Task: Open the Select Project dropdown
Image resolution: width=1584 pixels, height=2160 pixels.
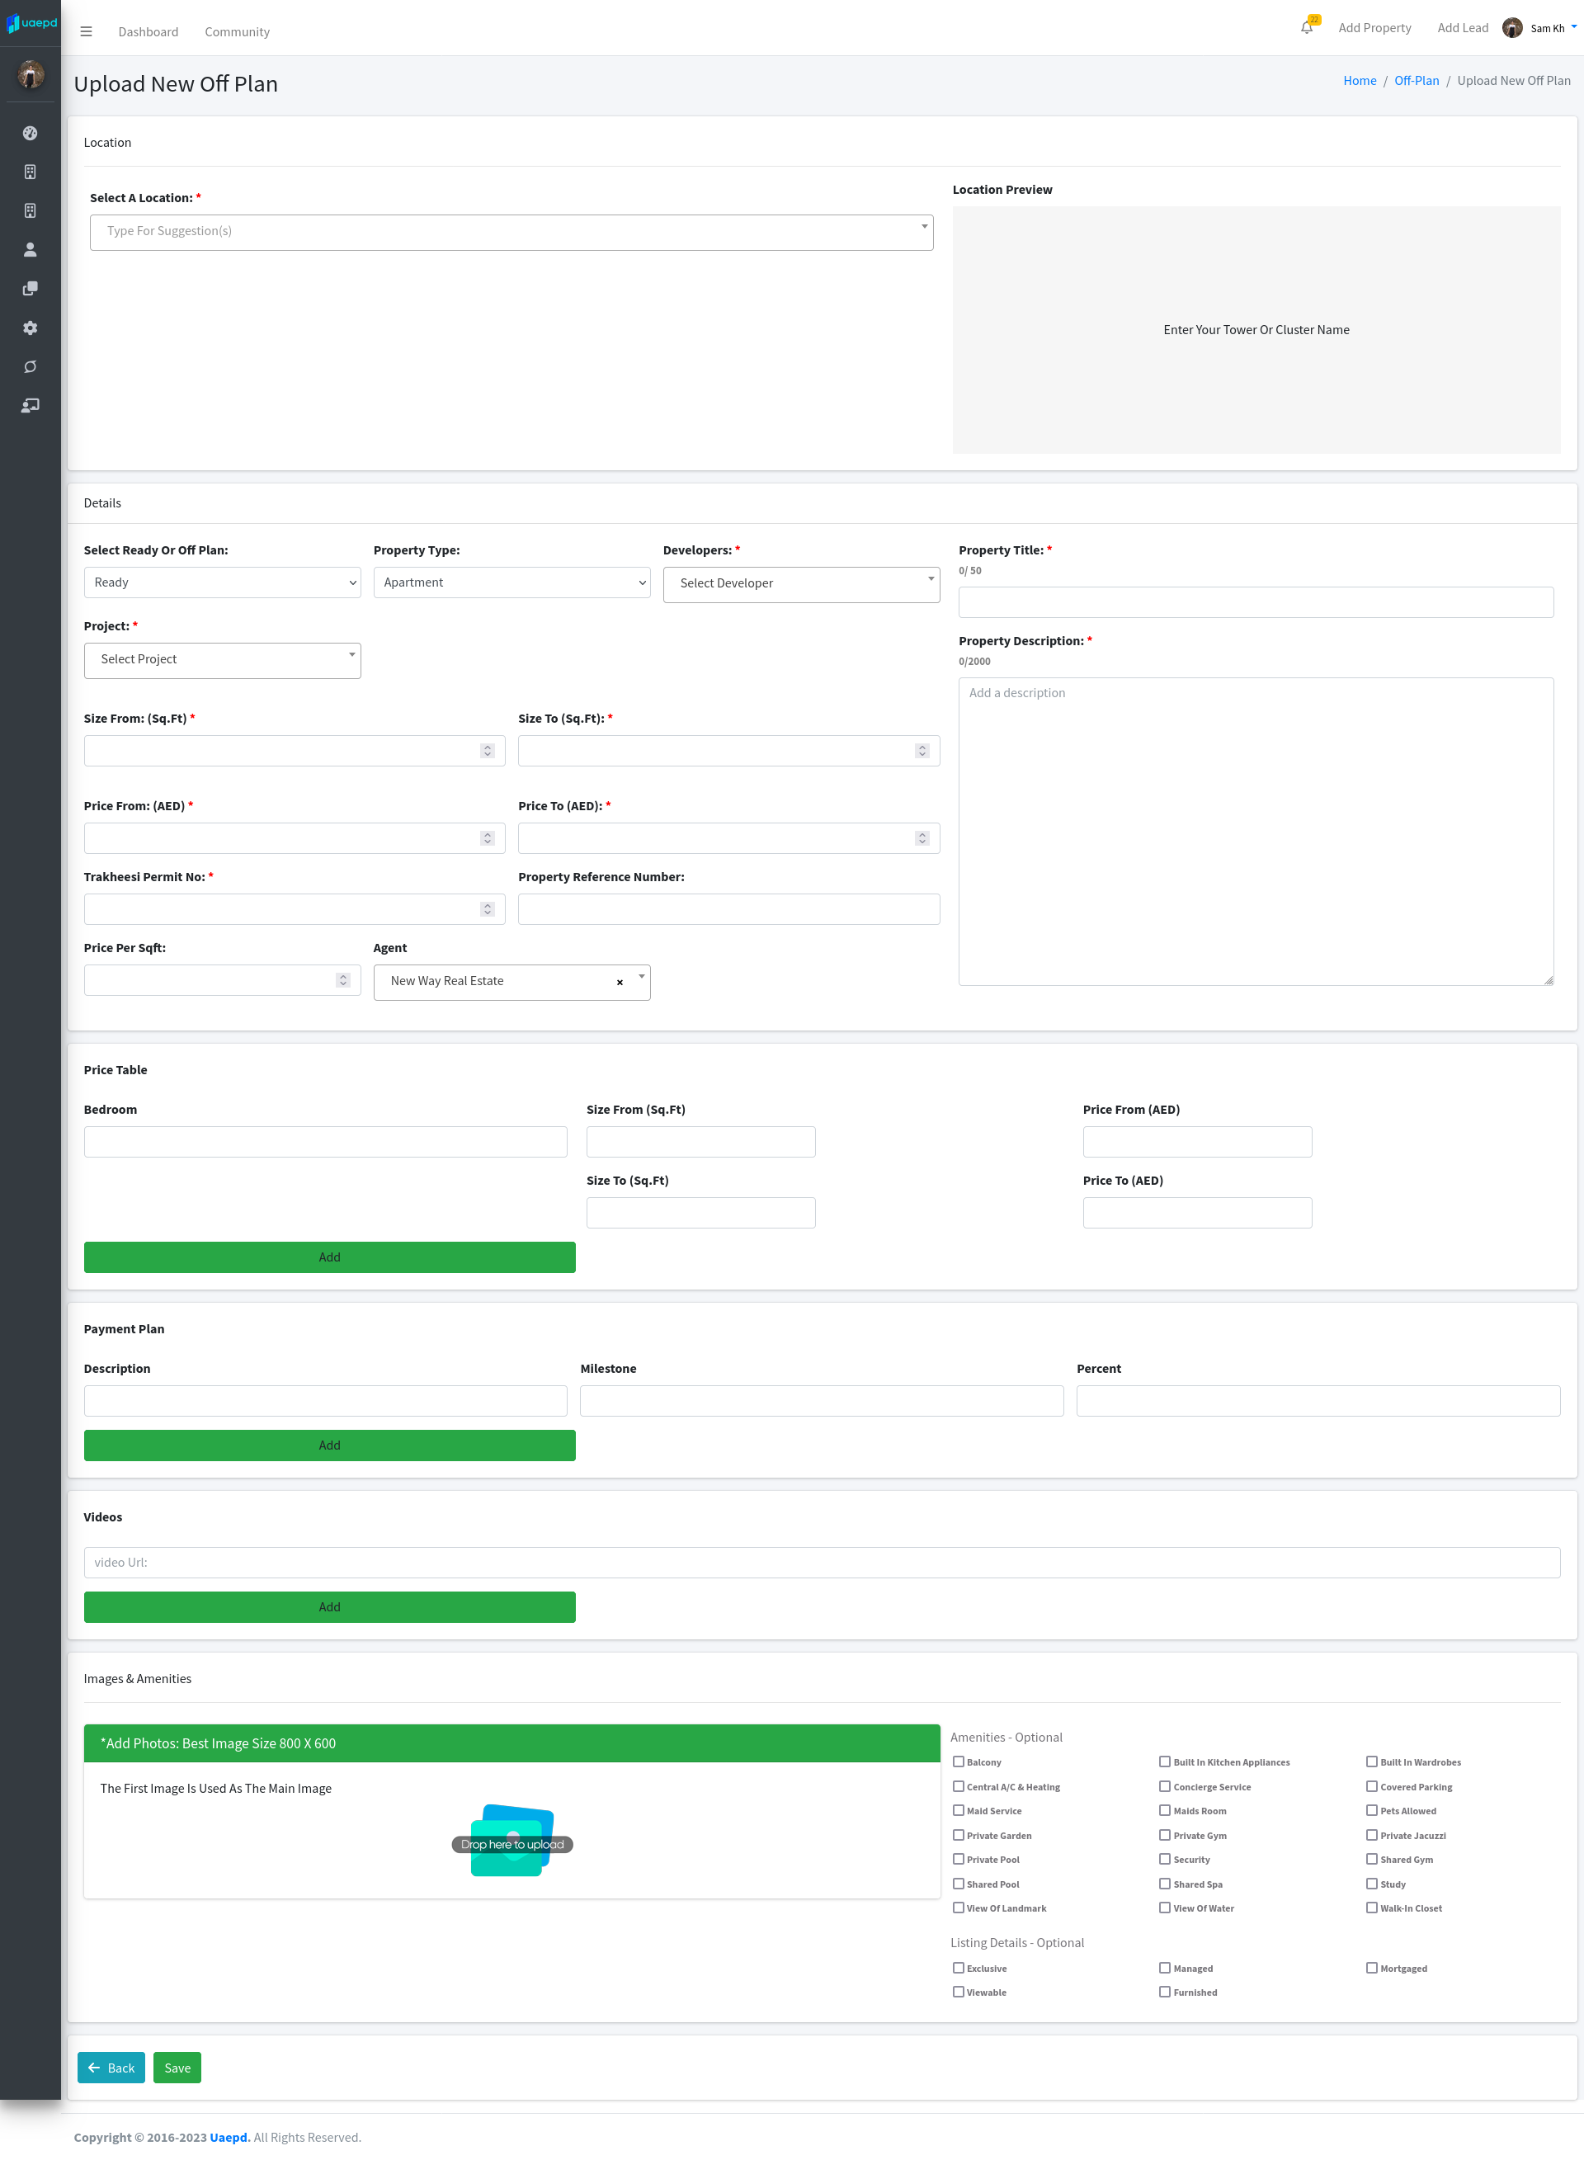Action: pyautogui.click(x=221, y=659)
